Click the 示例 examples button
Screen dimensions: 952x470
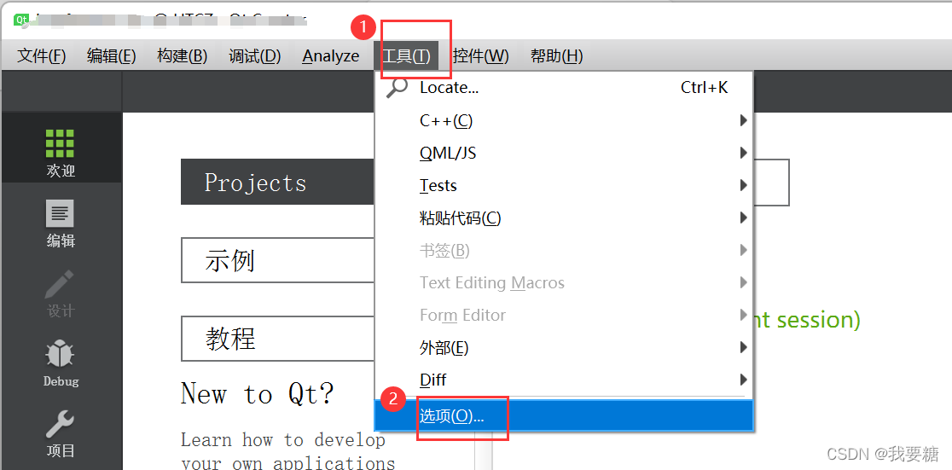coord(277,260)
